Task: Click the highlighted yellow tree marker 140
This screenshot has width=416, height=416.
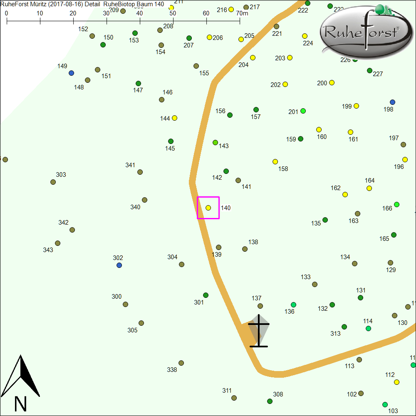Action: 208,208
